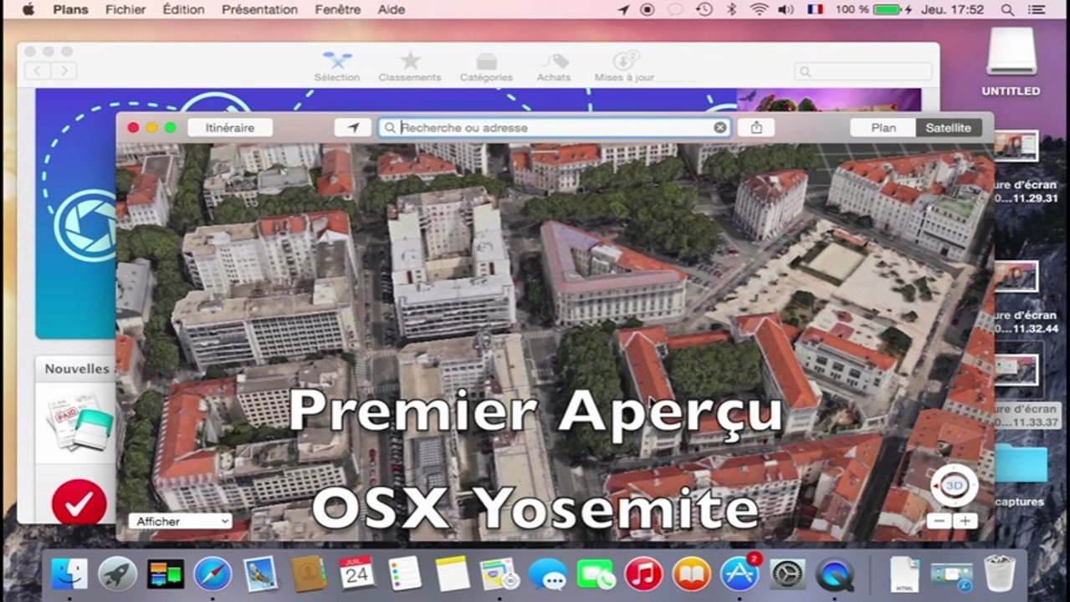Click the Time Machine icon in menu bar
The height and width of the screenshot is (602, 1070).
coord(704,9)
